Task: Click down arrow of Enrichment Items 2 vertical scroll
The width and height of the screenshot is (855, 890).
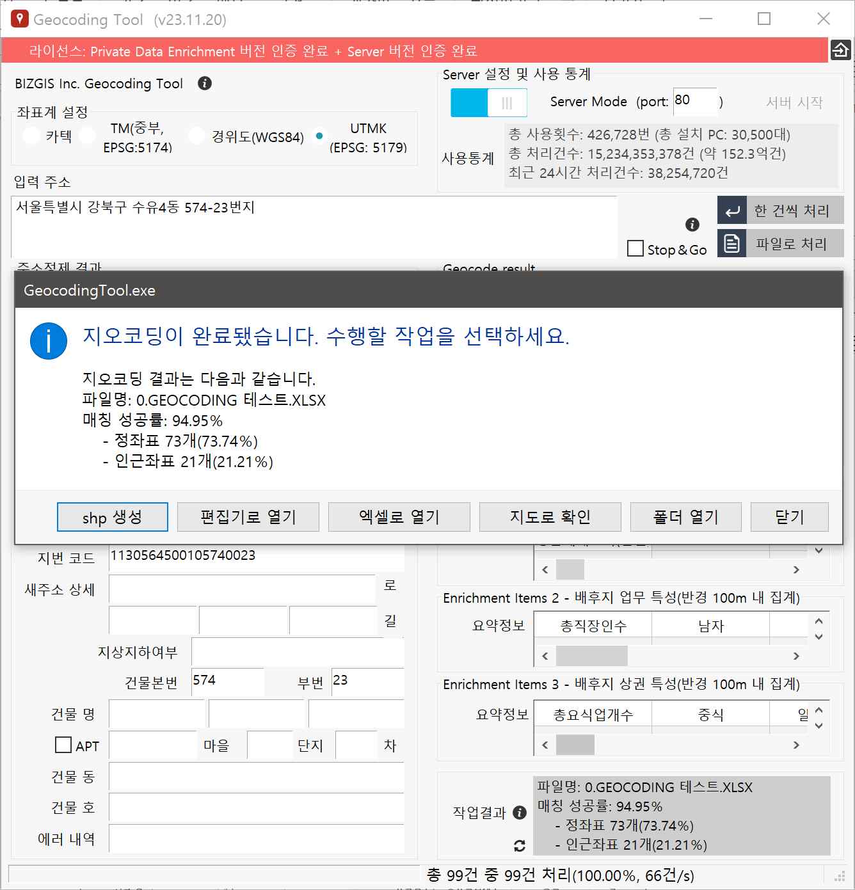Action: (819, 637)
